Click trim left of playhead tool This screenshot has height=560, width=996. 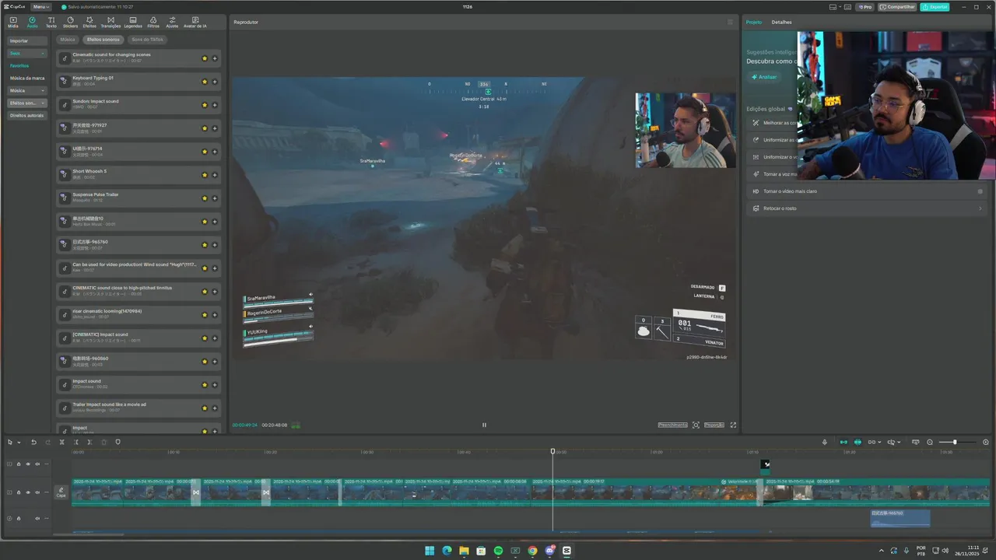point(76,442)
